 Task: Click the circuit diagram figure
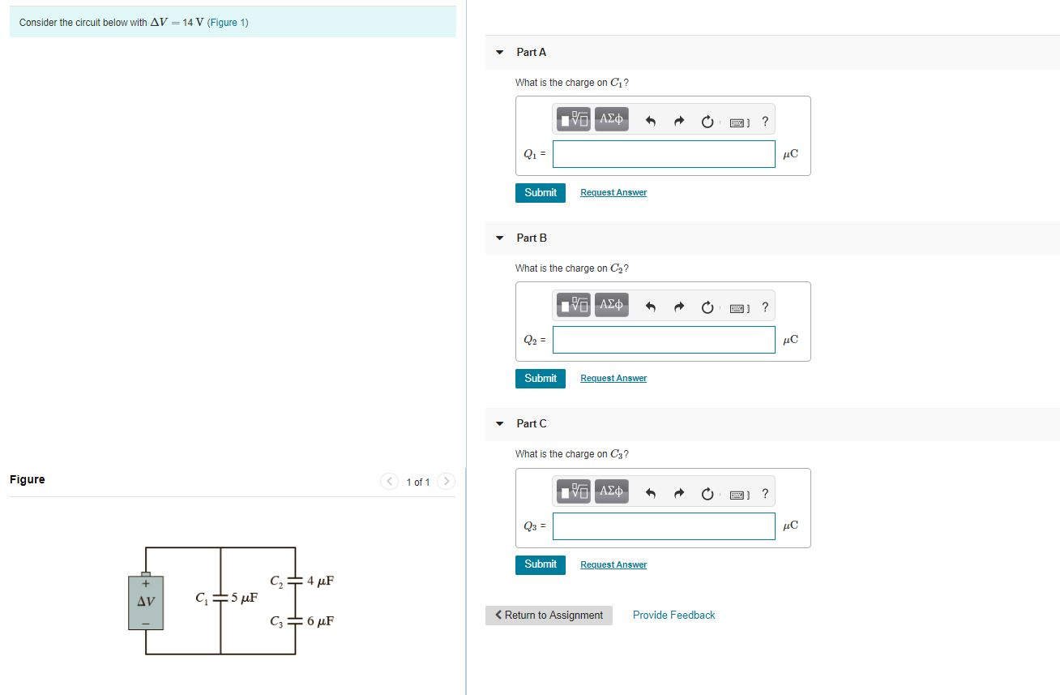[232, 601]
